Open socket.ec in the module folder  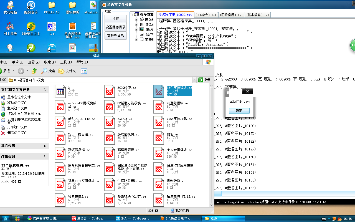click(110, 122)
